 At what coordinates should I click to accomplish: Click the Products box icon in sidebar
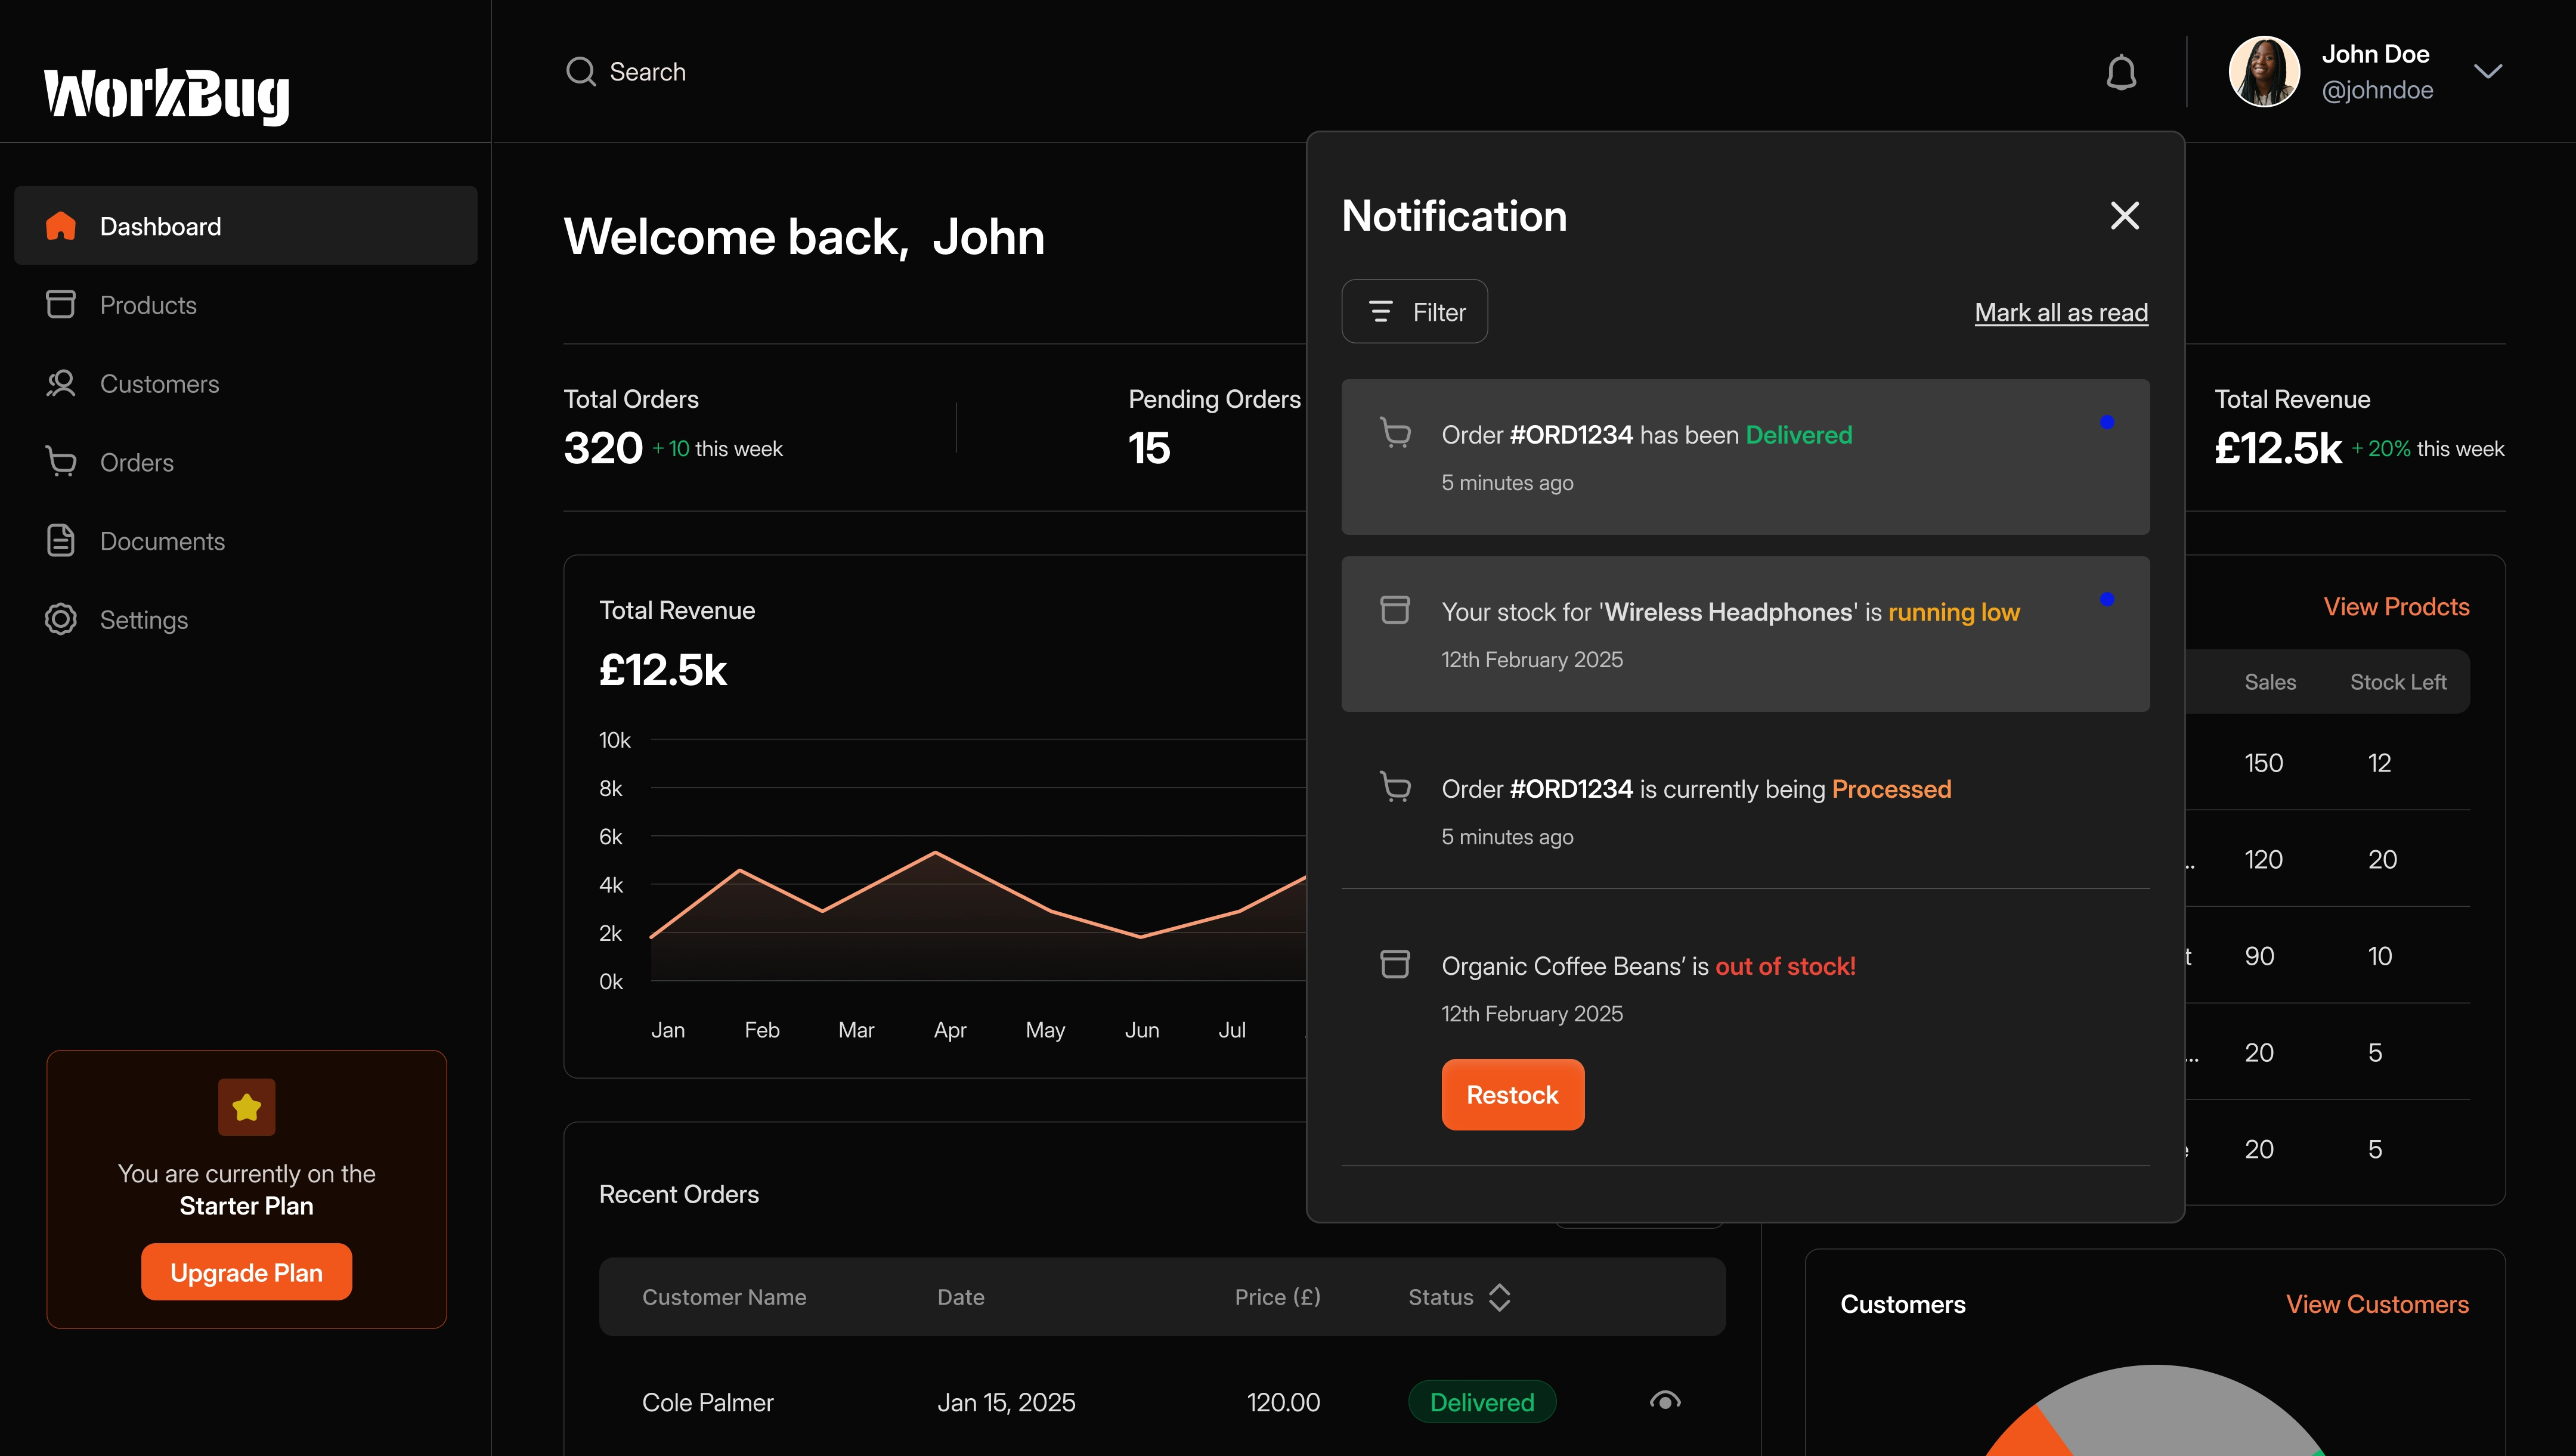[61, 304]
